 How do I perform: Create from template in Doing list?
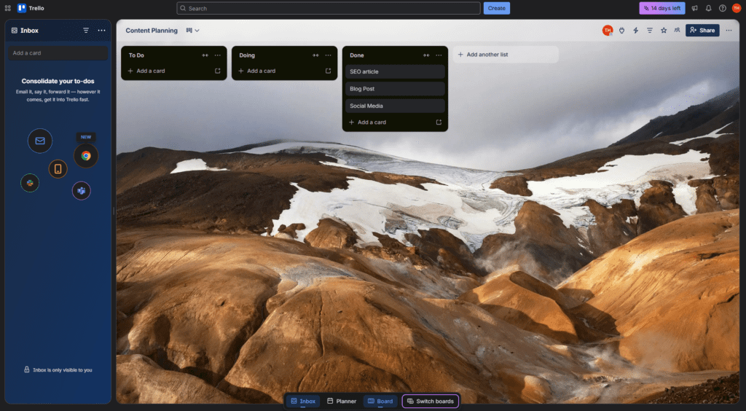(328, 71)
